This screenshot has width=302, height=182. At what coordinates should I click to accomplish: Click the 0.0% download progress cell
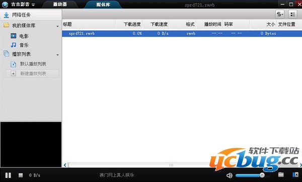point(137,34)
